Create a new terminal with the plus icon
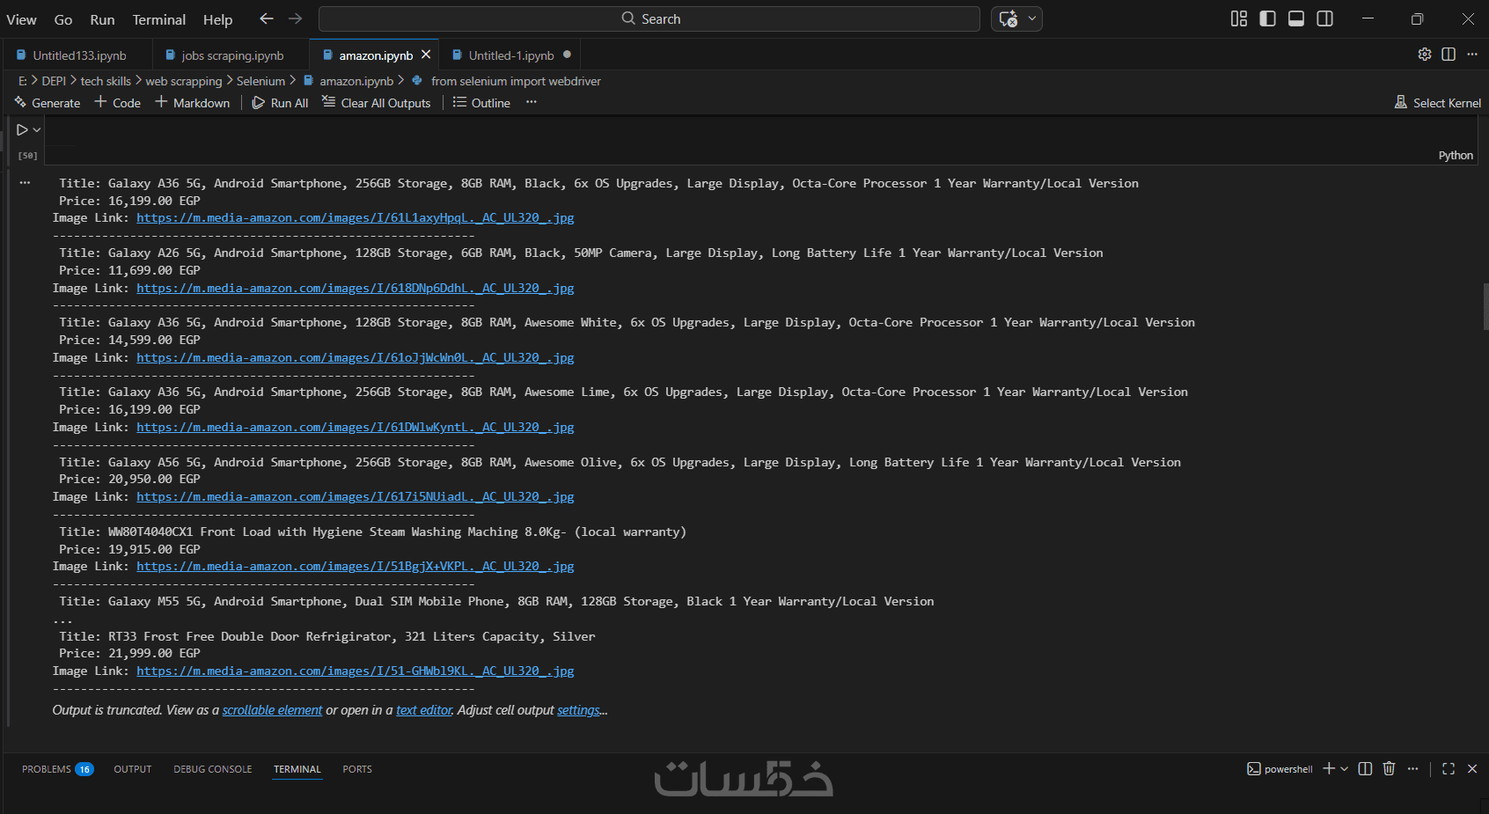The height and width of the screenshot is (814, 1489). tap(1329, 768)
